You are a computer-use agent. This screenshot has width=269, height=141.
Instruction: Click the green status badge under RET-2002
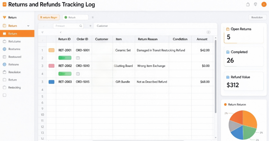[x=65, y=74]
